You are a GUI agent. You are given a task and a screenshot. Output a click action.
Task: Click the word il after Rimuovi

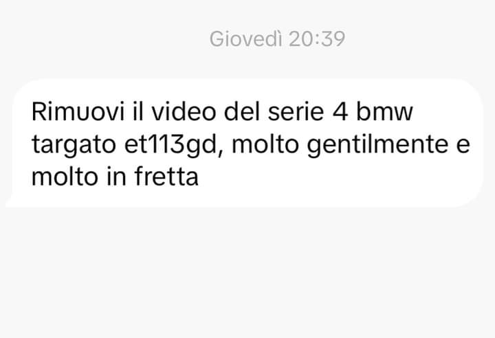[x=138, y=112]
